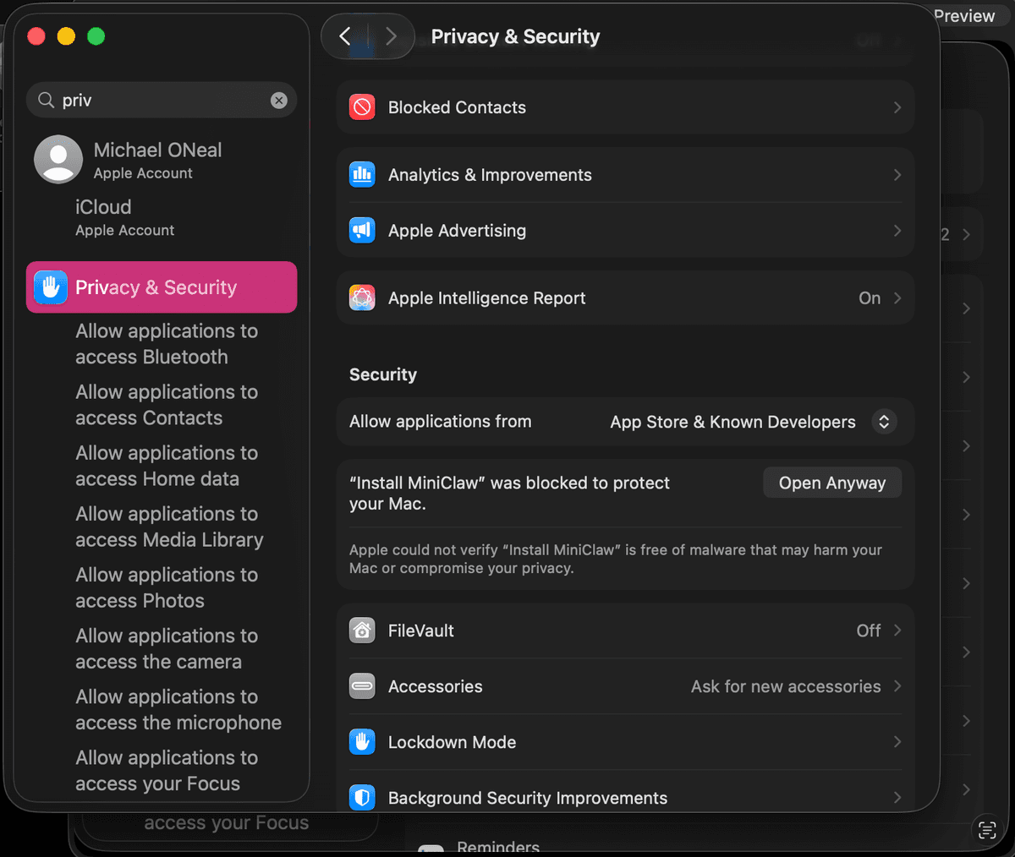Open the Allow applications from dropdown
The width and height of the screenshot is (1015, 857).
(884, 422)
